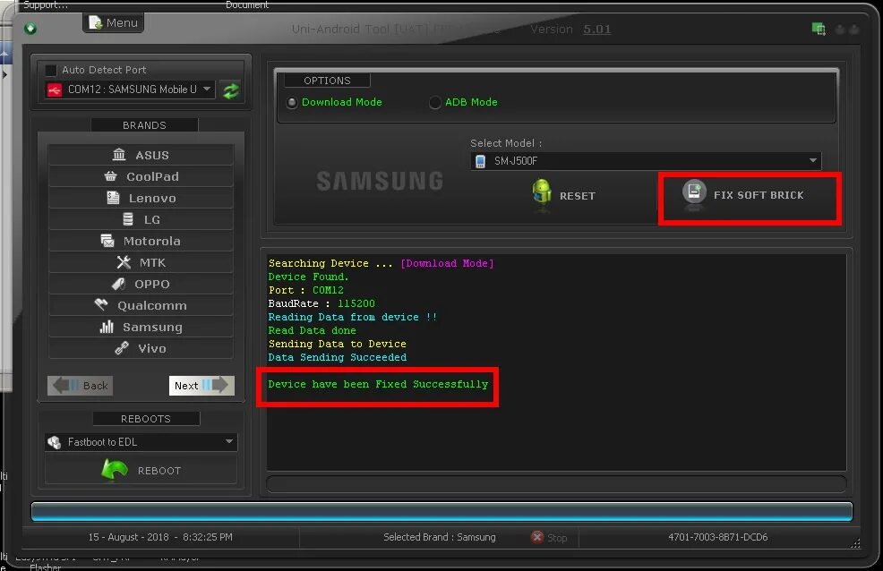Click the LG stack icon
The width and height of the screenshot is (883, 571).
click(128, 219)
